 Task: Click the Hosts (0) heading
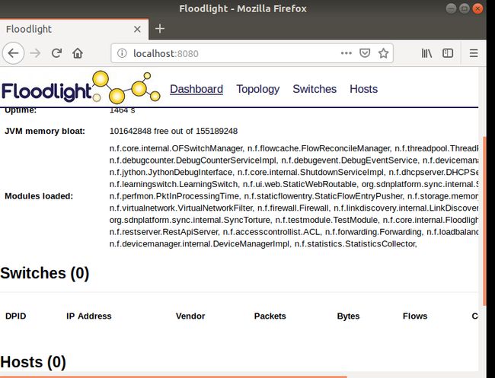tap(34, 361)
